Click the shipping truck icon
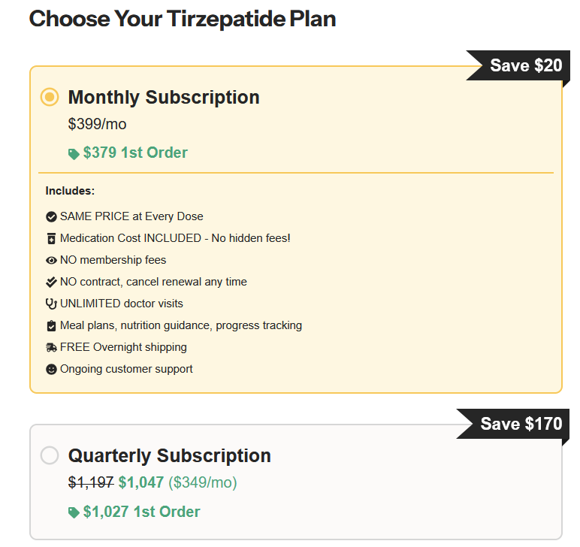This screenshot has height=547, width=580. [x=51, y=347]
